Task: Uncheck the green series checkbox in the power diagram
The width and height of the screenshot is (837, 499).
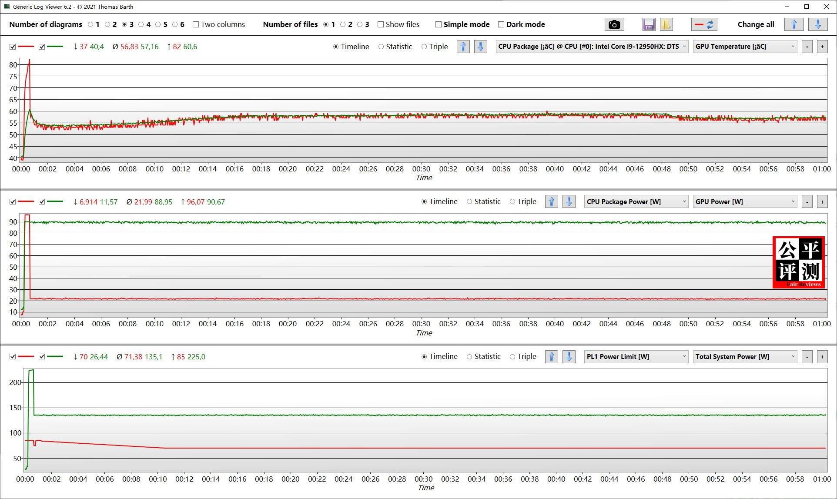Action: (42, 201)
